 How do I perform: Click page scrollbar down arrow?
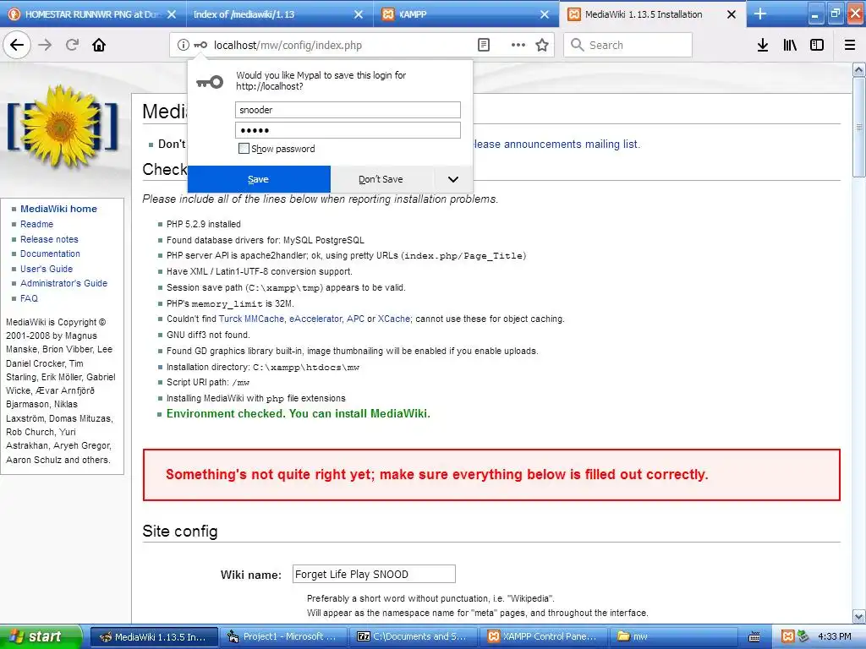(x=859, y=616)
